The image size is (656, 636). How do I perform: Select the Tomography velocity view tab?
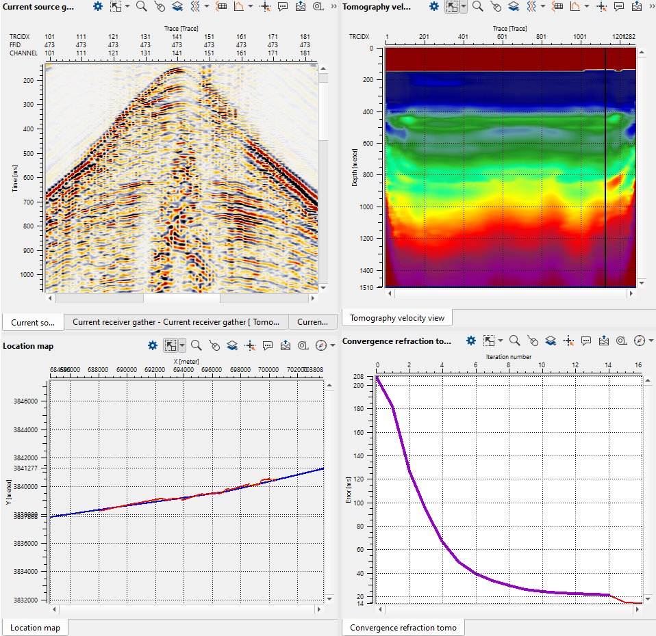click(x=396, y=317)
